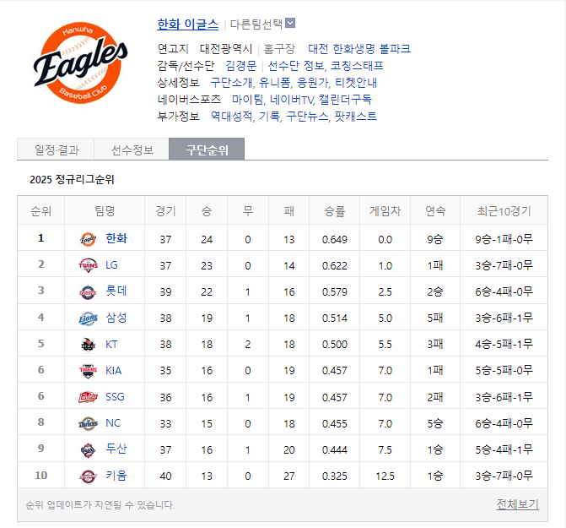Click the SSG Landers logo icon
566x528 pixels.
point(88,397)
